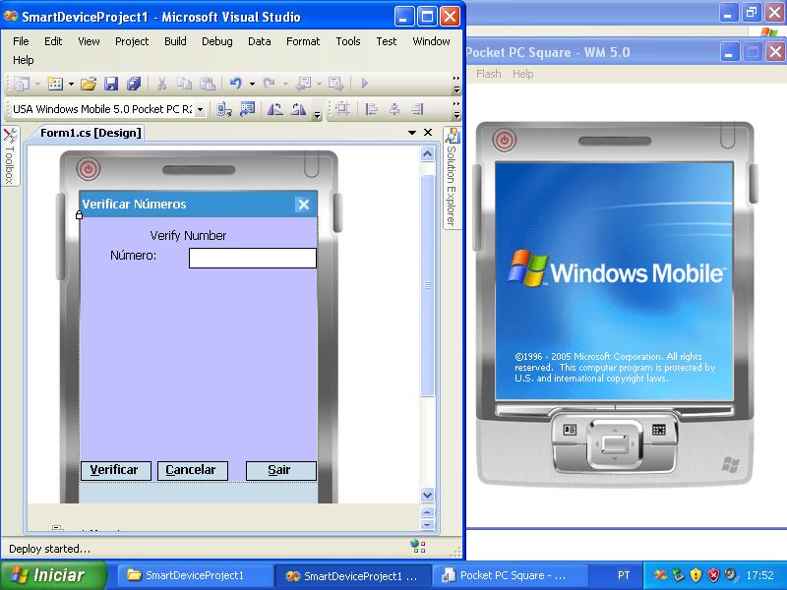Screen dimensions: 787x590
Task: Click the New Project toolbar icon
Action: tap(22, 84)
